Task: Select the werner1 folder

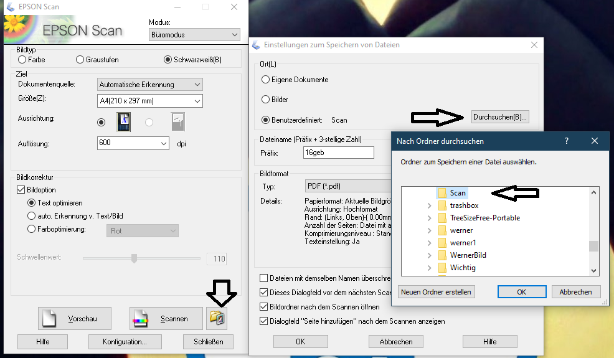Action: (x=463, y=243)
